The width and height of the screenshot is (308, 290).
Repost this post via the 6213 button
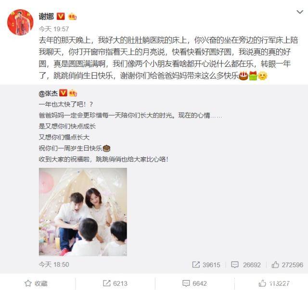click(x=115, y=283)
